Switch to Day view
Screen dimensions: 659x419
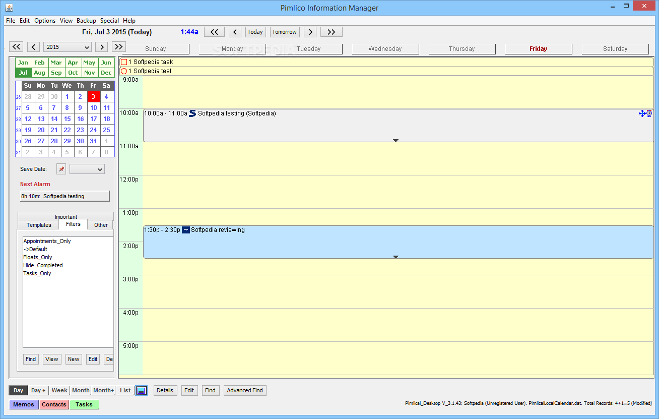(18, 390)
